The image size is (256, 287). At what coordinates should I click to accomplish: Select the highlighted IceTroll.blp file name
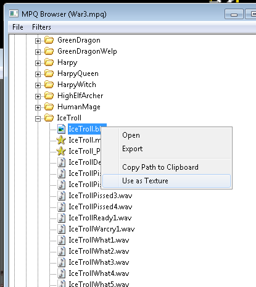(x=85, y=129)
